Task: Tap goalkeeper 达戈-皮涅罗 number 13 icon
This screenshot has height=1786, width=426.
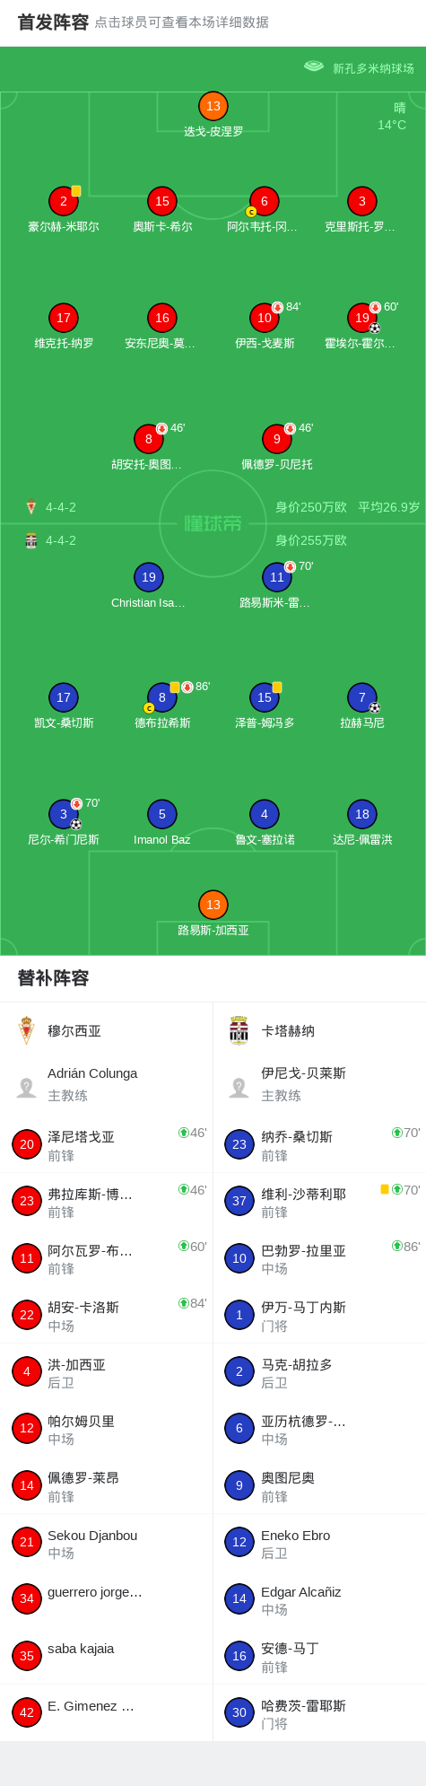Action: 213,106
